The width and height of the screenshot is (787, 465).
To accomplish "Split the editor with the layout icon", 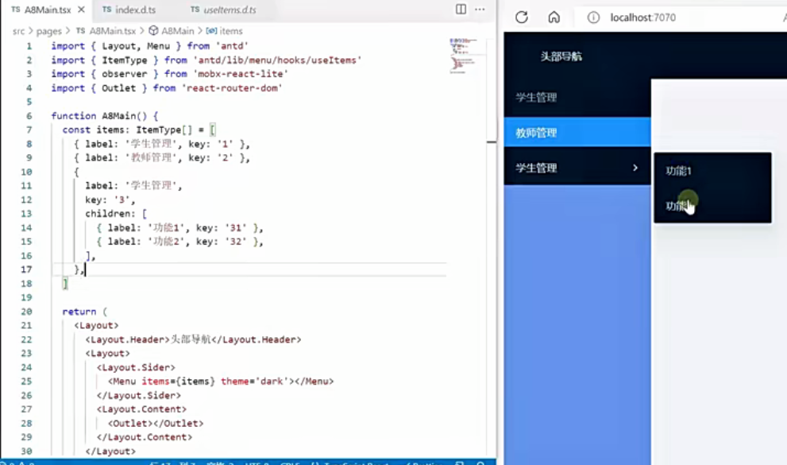I will [461, 9].
